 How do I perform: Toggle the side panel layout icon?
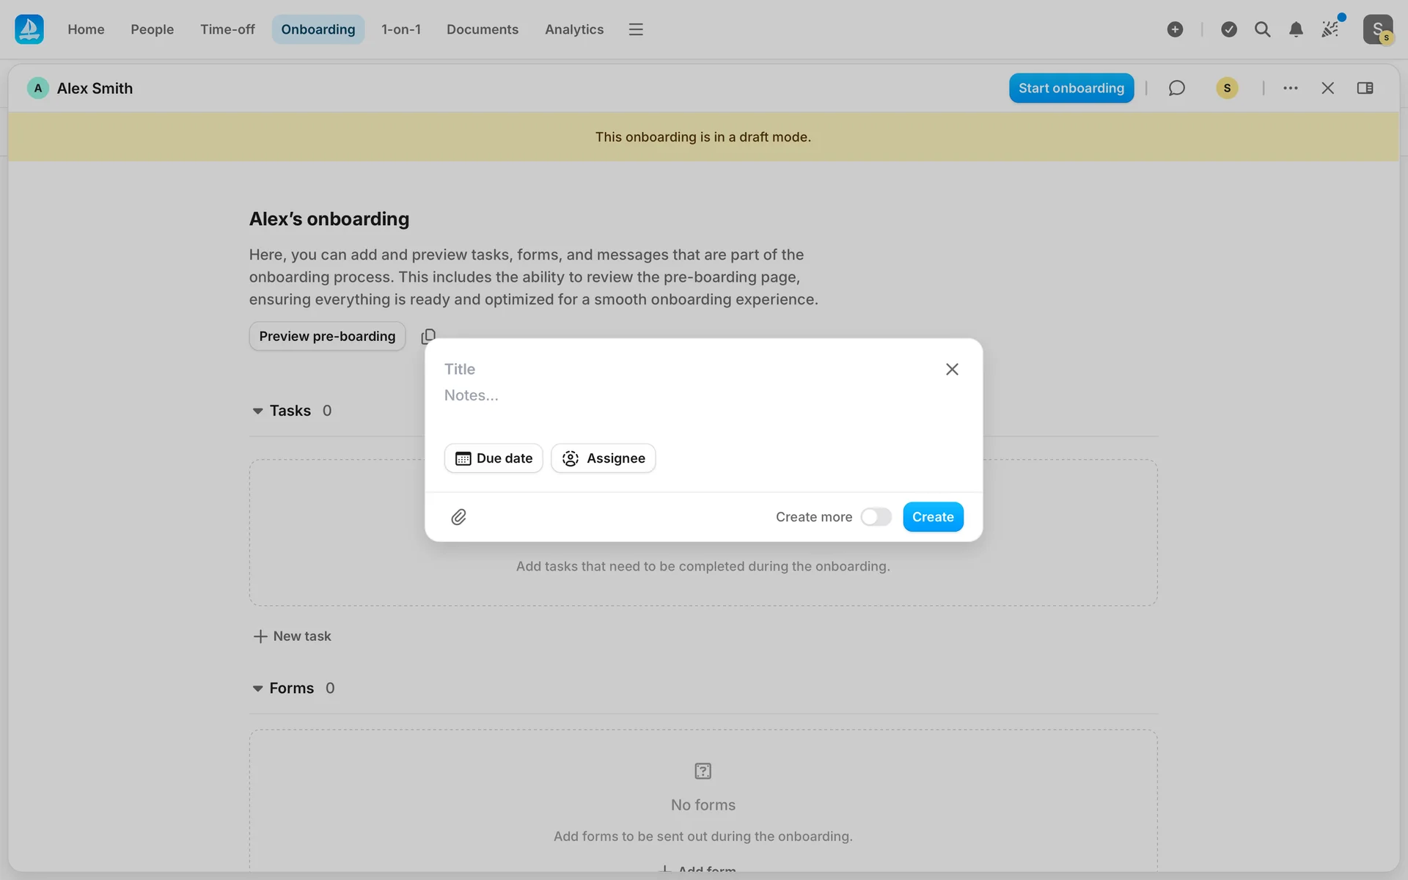click(x=1365, y=88)
